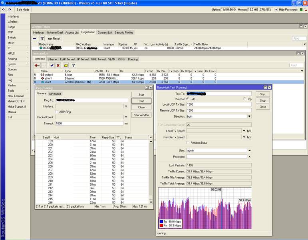Expand the Local Tx Speed dropdown arrow
Image resolution: width=308 pixels, height=240 pixels.
pyautogui.click(x=244, y=131)
